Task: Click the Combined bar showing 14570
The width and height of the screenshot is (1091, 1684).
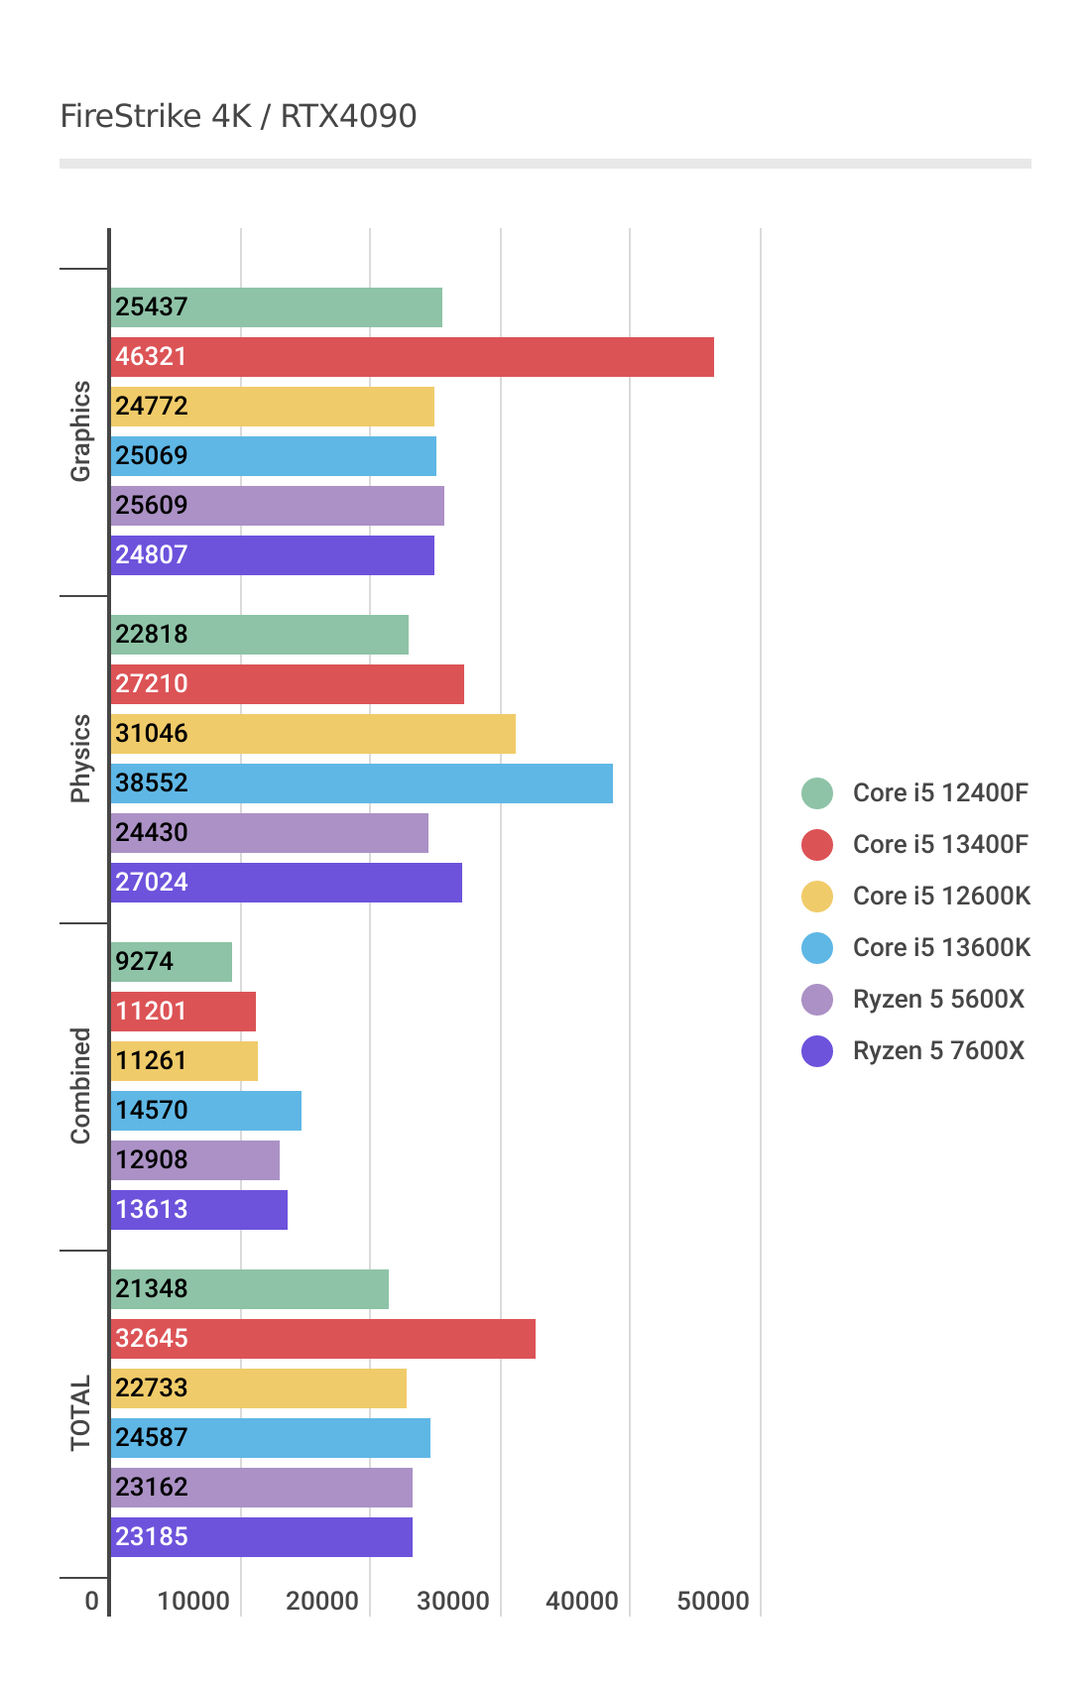Action: tap(205, 1111)
